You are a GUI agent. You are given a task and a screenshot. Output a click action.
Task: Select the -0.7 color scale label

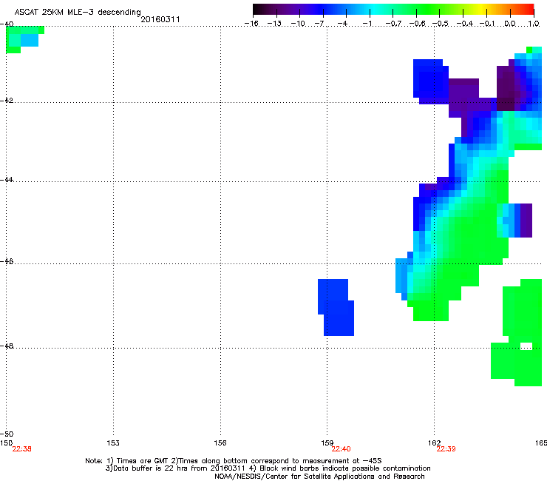click(x=393, y=24)
